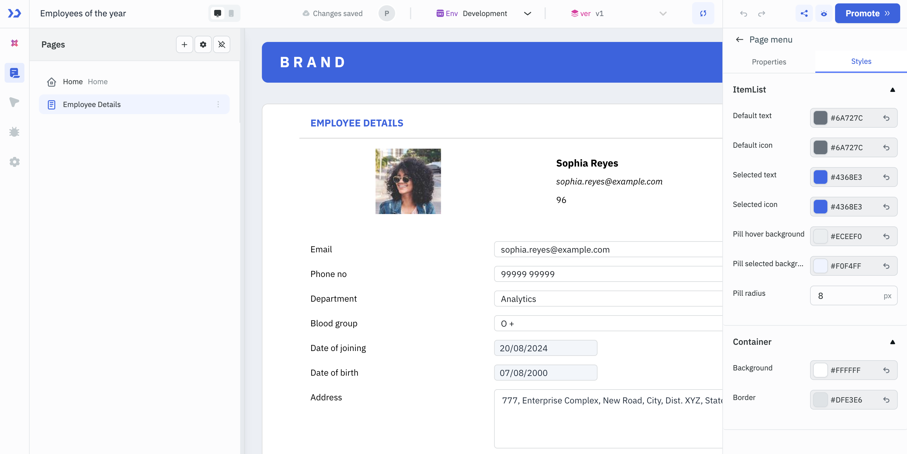Open the Date of birth picker
907x454 pixels.
click(545, 372)
